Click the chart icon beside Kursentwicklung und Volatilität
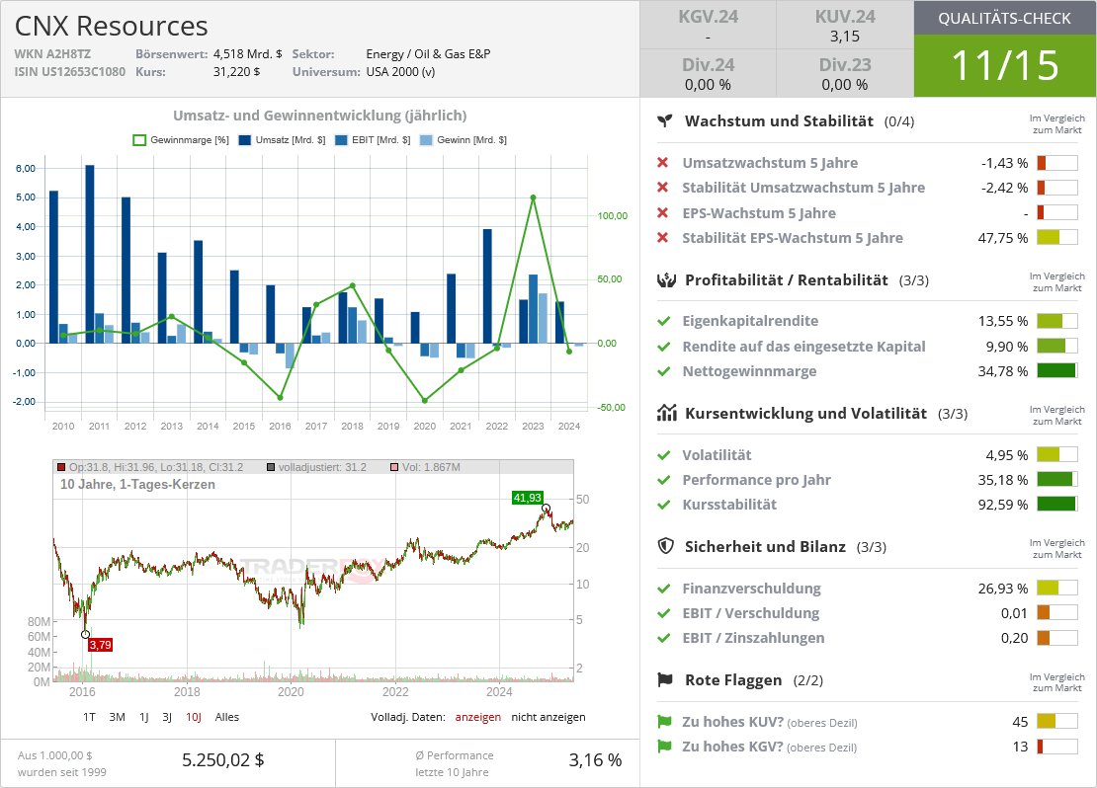The image size is (1097, 788). click(x=666, y=413)
